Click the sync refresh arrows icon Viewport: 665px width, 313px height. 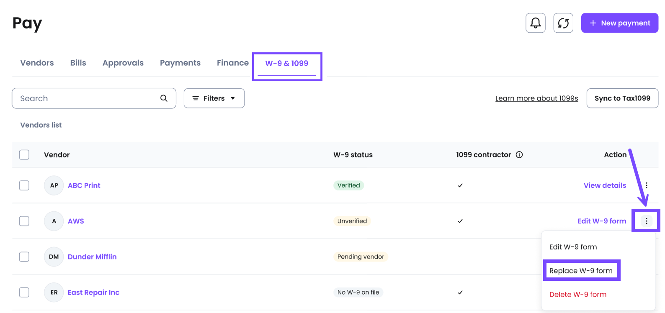coord(563,23)
